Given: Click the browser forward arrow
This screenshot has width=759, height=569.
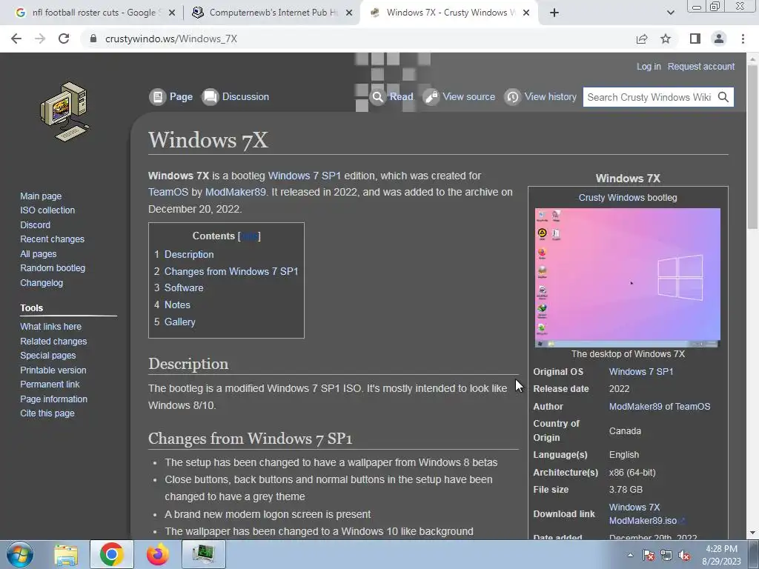Looking at the screenshot, I should (40, 39).
